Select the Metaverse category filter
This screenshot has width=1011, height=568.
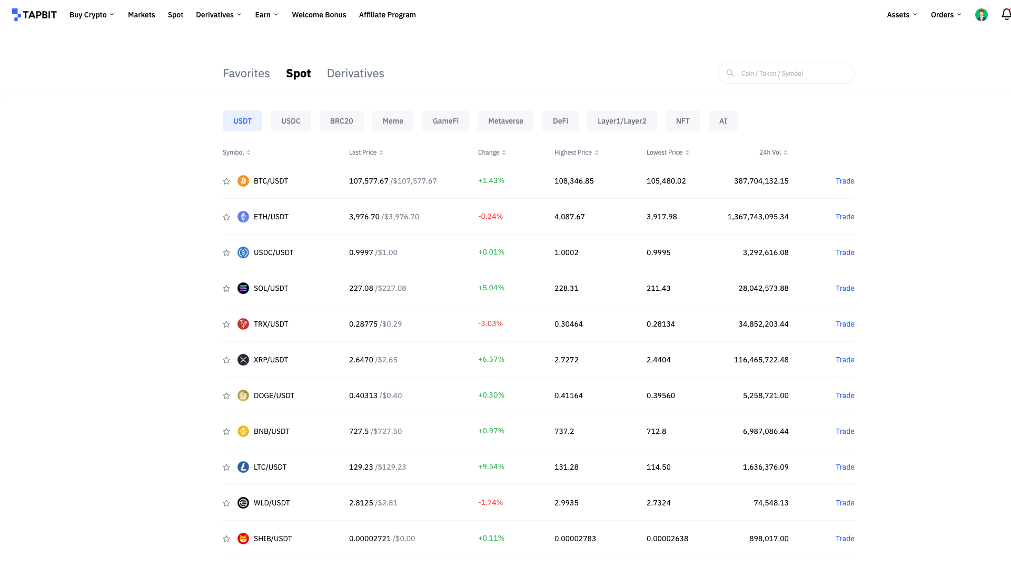(x=506, y=121)
